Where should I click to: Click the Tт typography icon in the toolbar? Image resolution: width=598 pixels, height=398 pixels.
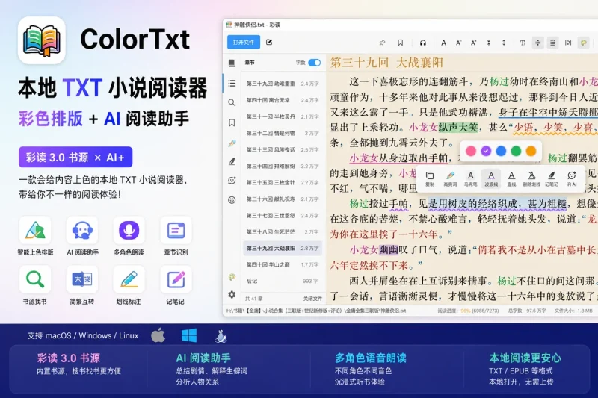point(523,43)
